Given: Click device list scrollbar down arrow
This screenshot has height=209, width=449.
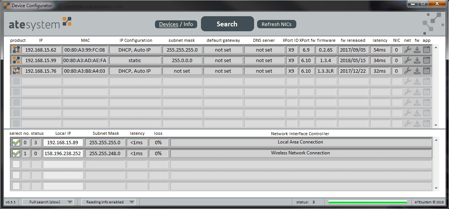Looking at the screenshot, I should (436, 125).
